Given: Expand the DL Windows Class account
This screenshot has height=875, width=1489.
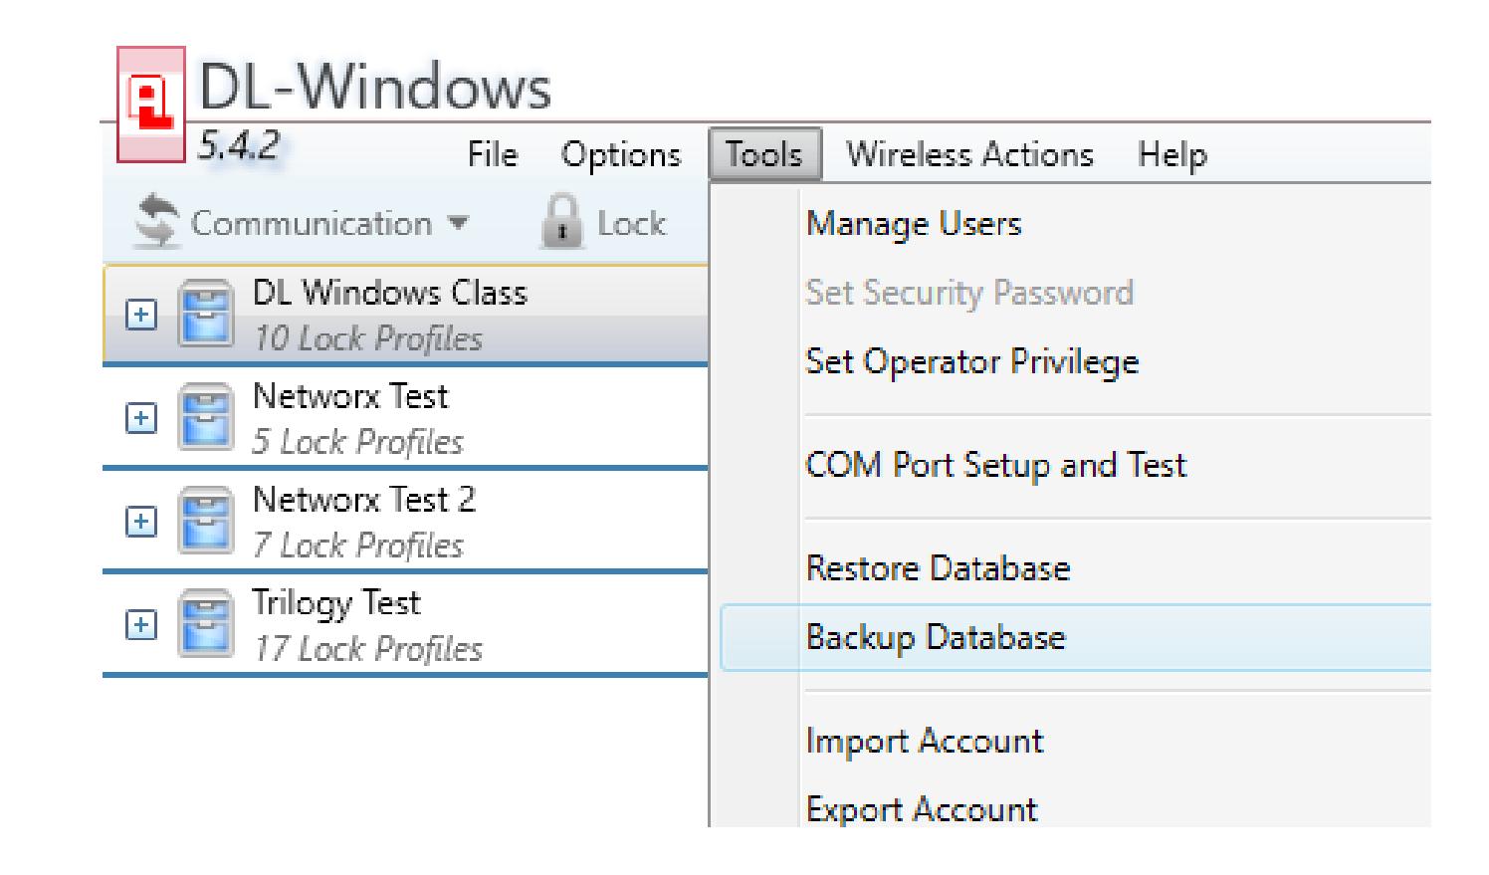Looking at the screenshot, I should 141,316.
